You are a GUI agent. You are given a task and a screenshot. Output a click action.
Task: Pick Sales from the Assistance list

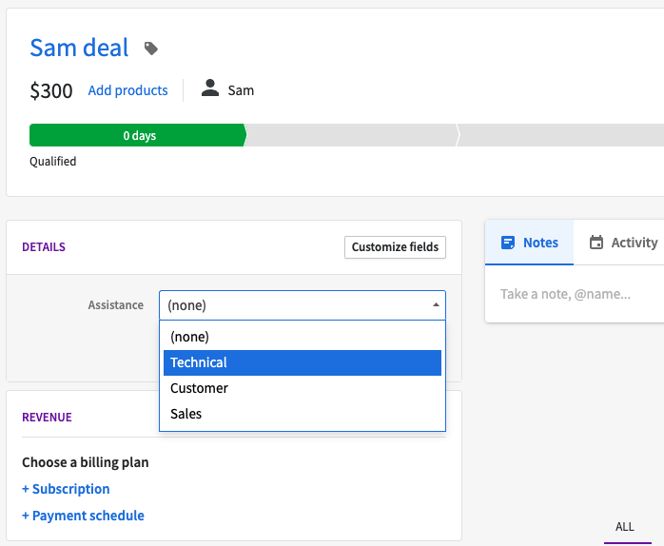pyautogui.click(x=303, y=414)
